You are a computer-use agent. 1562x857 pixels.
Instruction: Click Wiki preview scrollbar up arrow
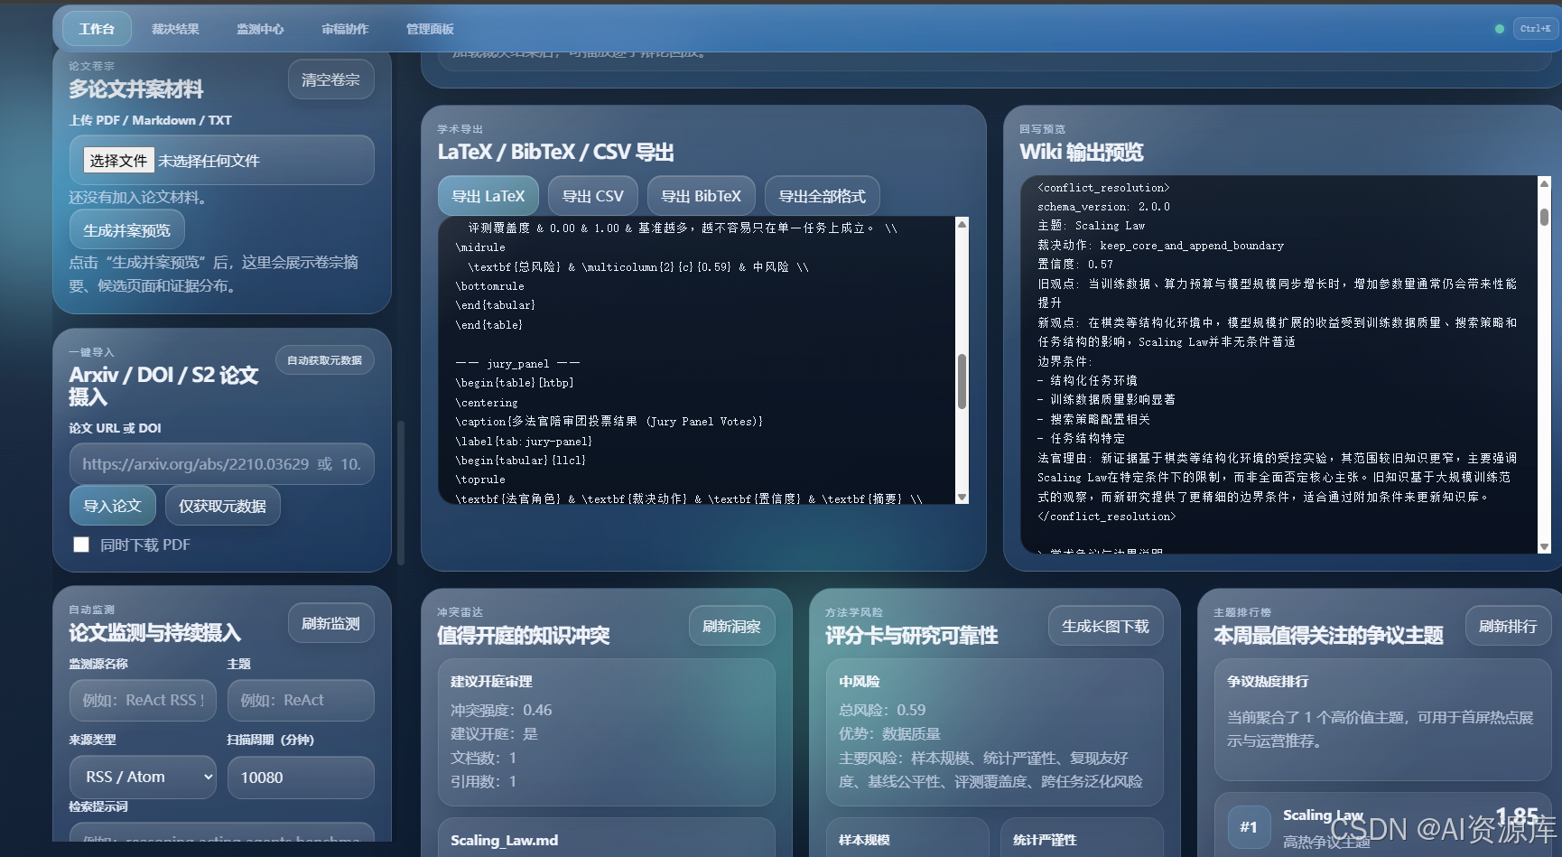click(1544, 183)
